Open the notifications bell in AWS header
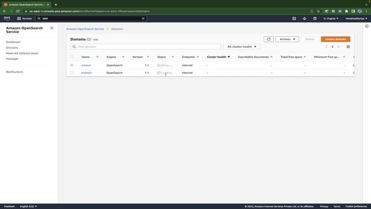The width and height of the screenshot is (371, 209). point(304,19)
